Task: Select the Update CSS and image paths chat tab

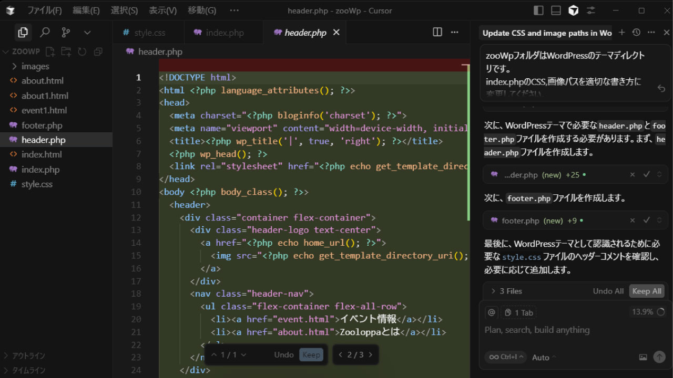Action: [x=546, y=33]
